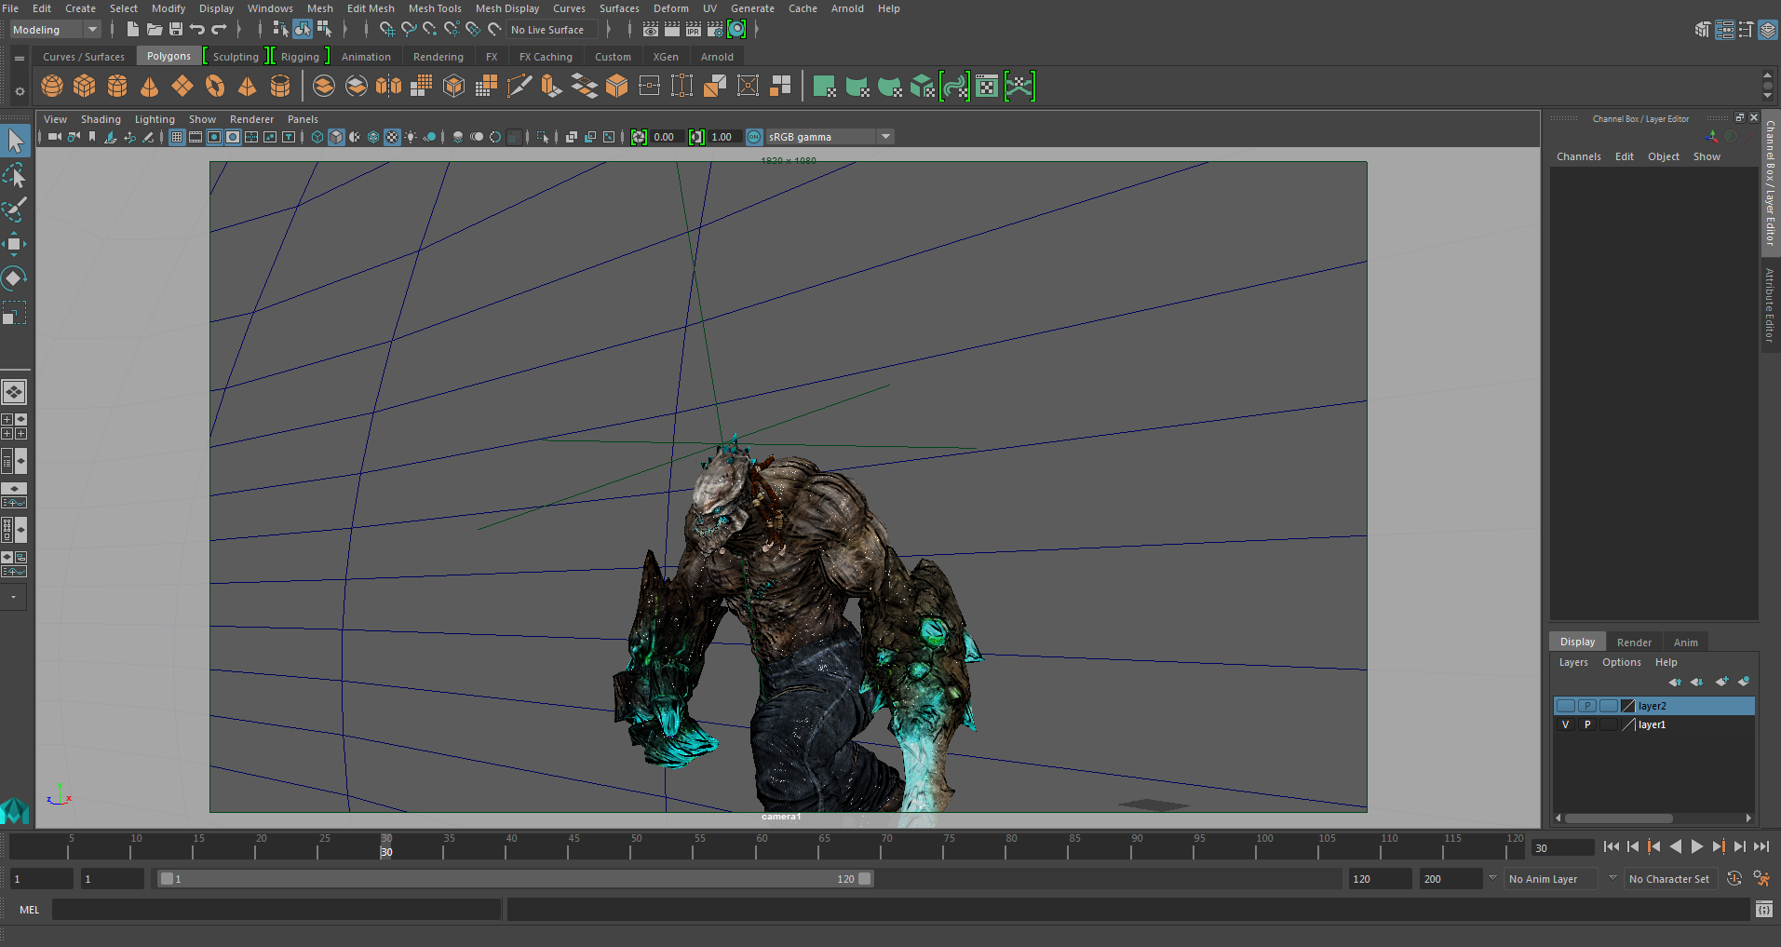Open the No Anim Layer dropdown arrow

pyautogui.click(x=1492, y=878)
